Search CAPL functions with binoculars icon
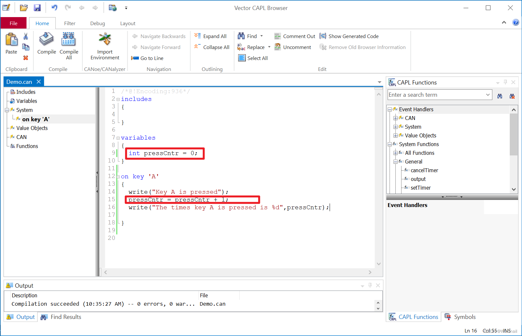This screenshot has height=336, width=522. 500,96
